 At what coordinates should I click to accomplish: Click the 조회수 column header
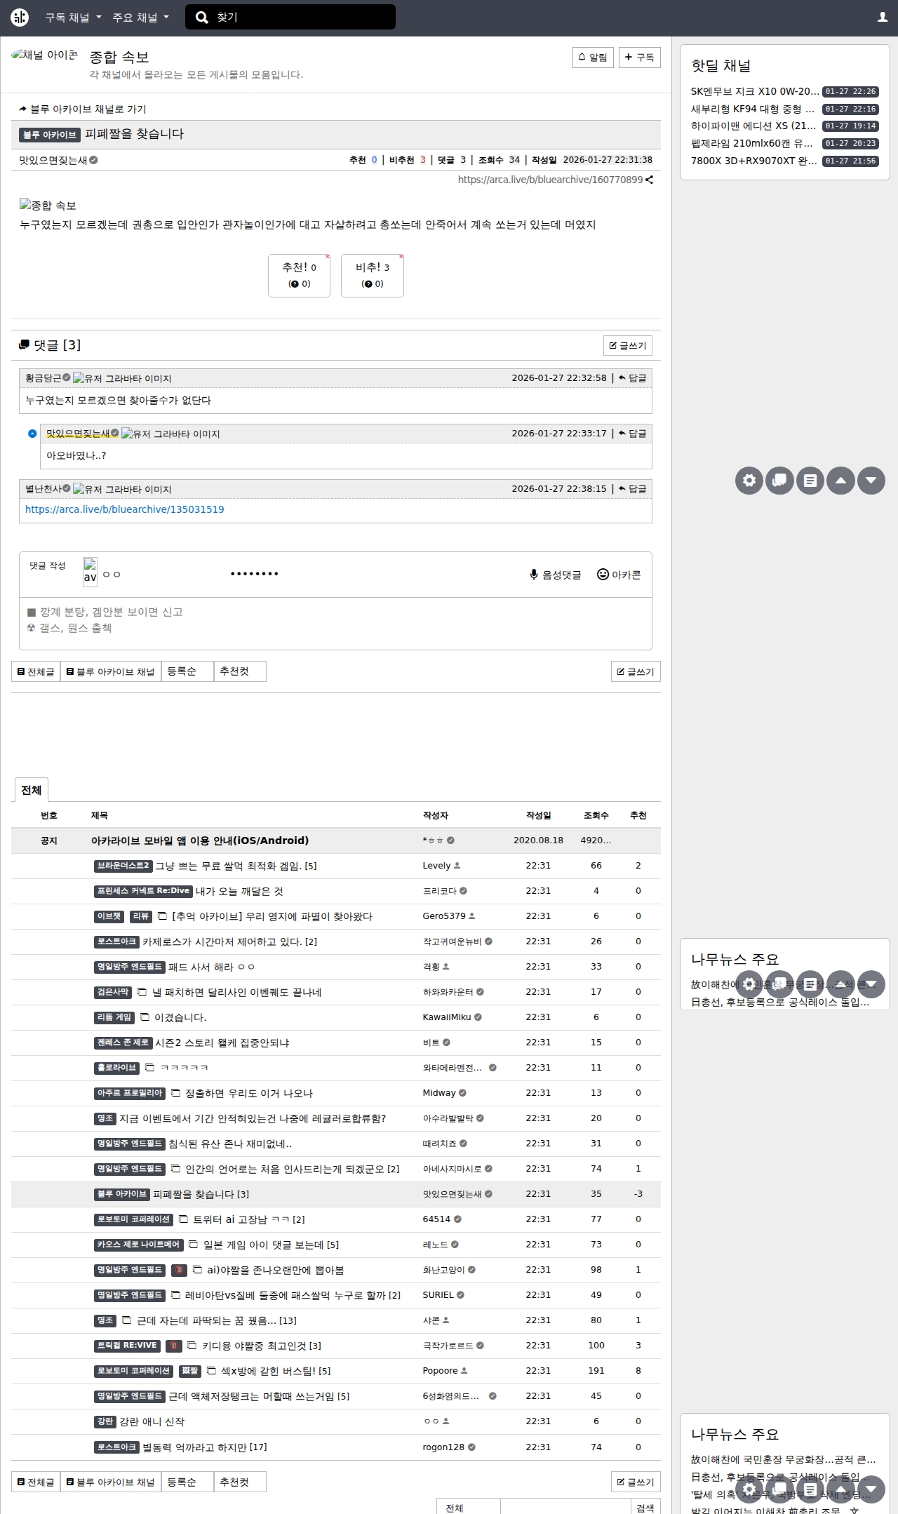click(x=596, y=815)
